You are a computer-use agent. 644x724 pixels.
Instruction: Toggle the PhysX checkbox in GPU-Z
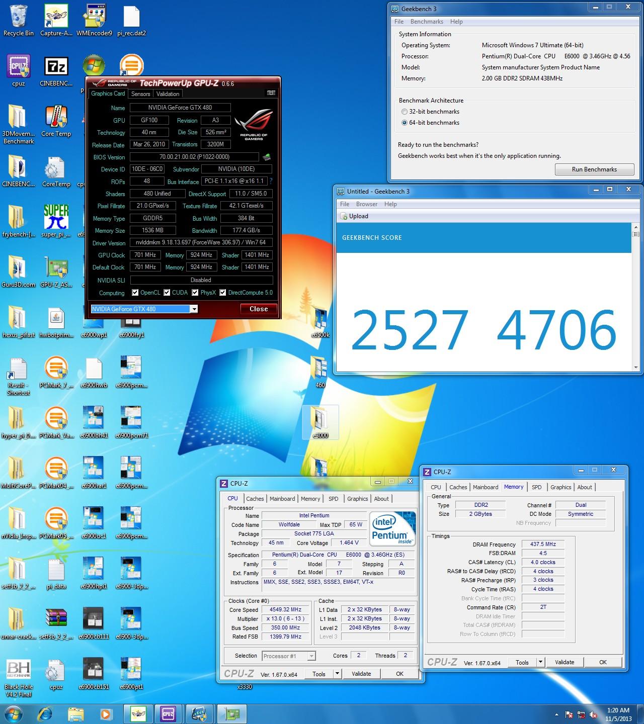click(x=195, y=293)
